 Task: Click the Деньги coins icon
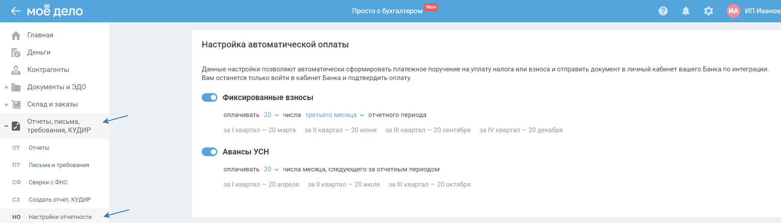coord(16,53)
